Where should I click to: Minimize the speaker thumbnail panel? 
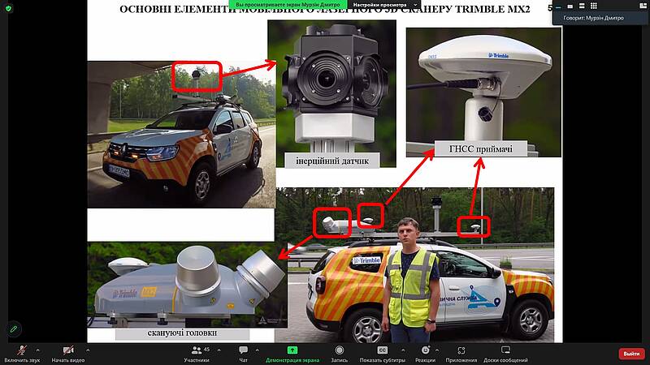click(x=558, y=6)
